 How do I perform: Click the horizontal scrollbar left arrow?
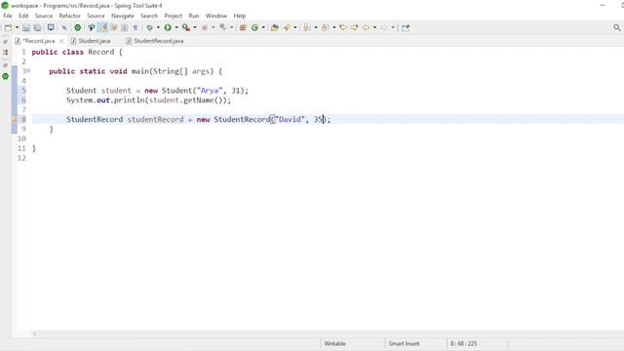pos(35,333)
